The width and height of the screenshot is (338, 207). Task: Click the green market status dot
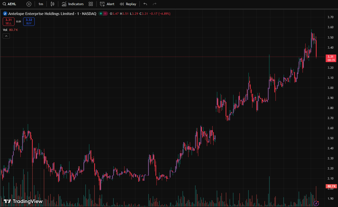click(x=101, y=13)
